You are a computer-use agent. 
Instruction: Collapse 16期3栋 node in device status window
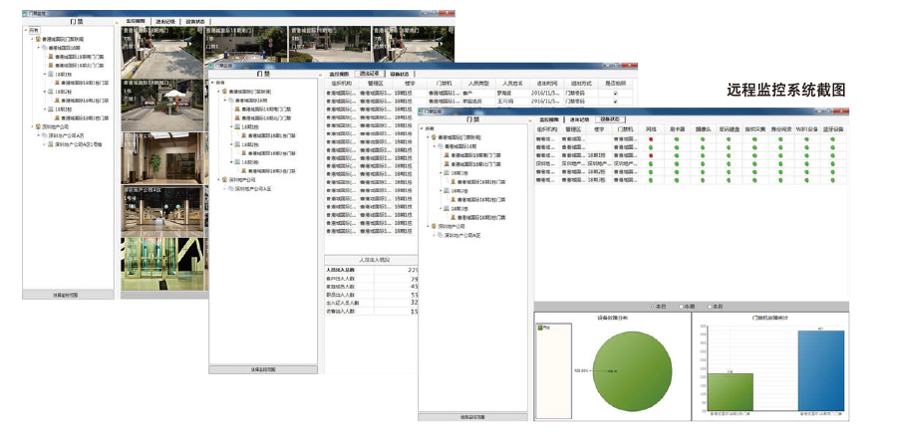[442, 209]
